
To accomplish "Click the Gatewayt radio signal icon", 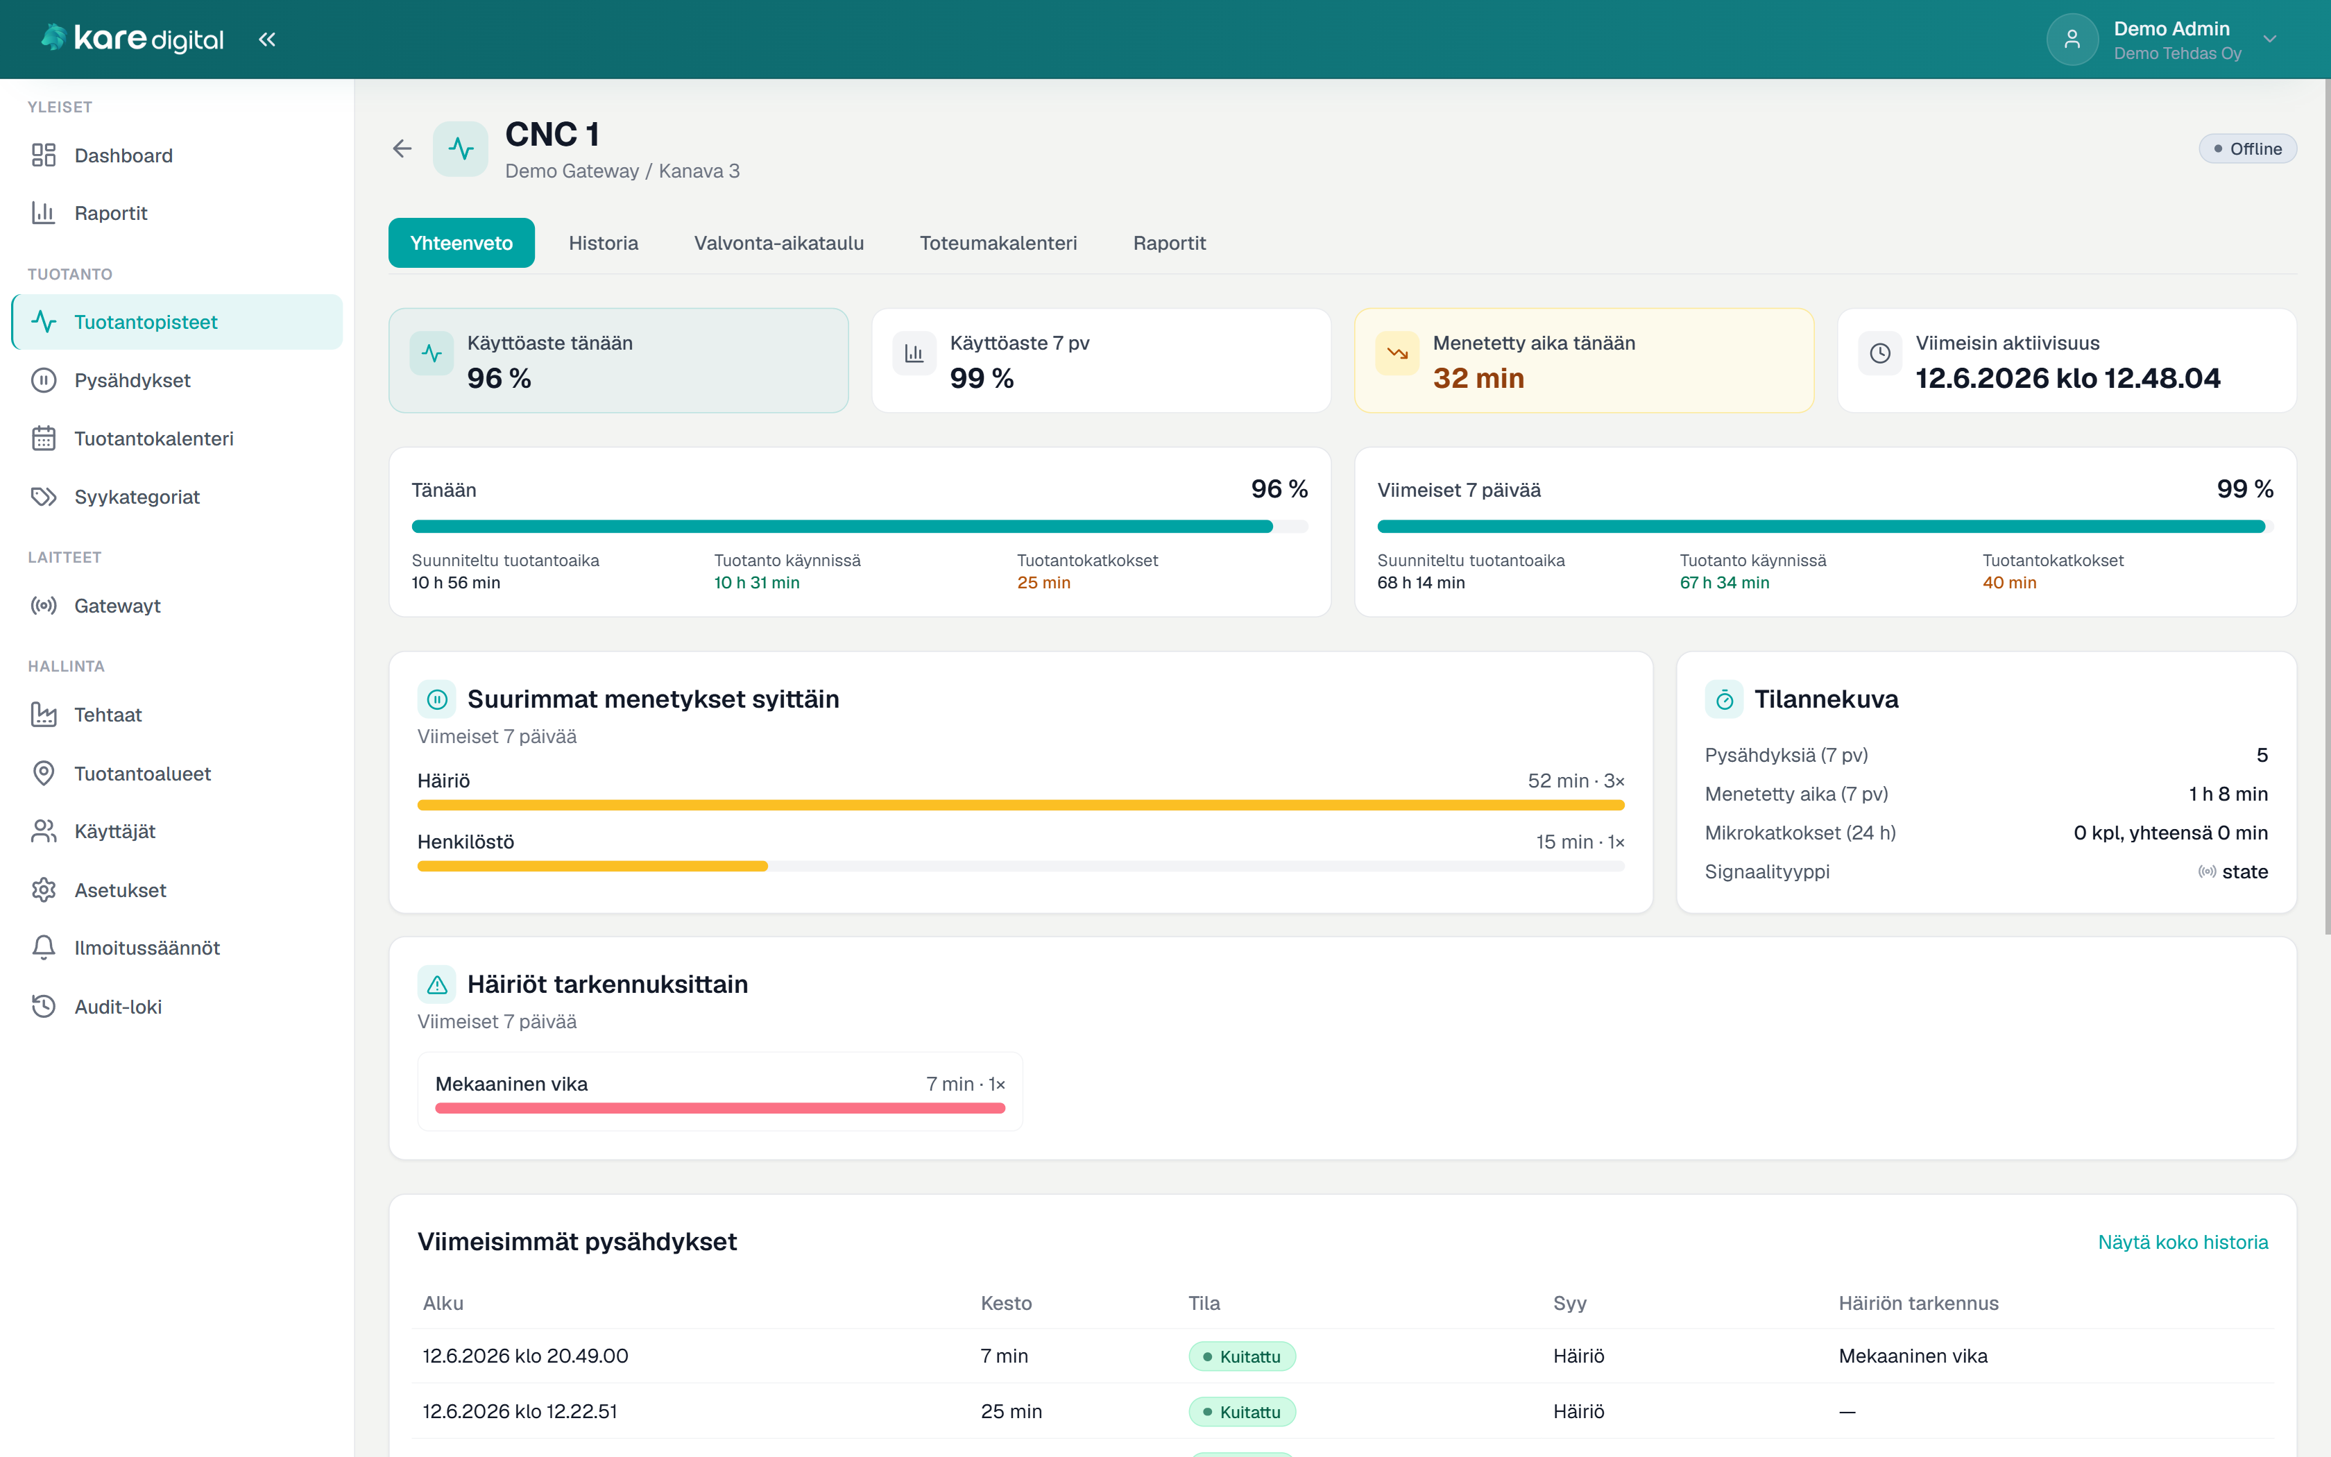I will pos(43,606).
